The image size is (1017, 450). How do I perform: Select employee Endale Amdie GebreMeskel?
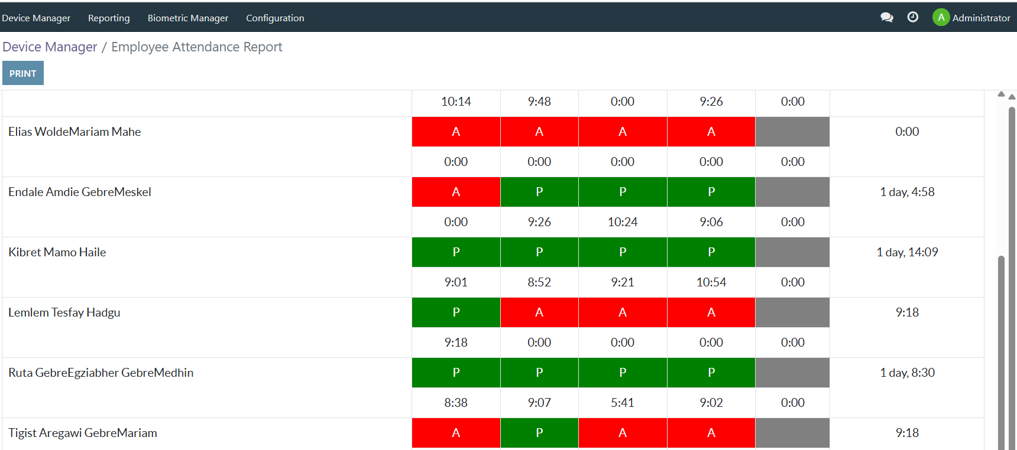(80, 192)
